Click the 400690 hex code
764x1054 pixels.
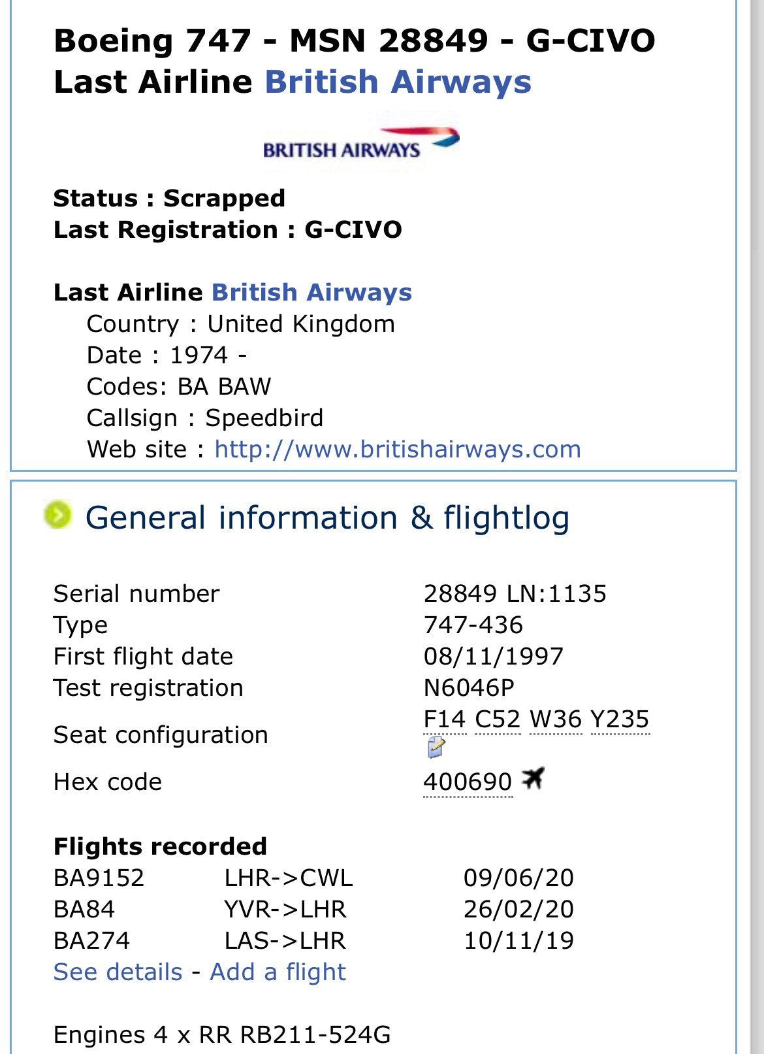[x=468, y=782]
